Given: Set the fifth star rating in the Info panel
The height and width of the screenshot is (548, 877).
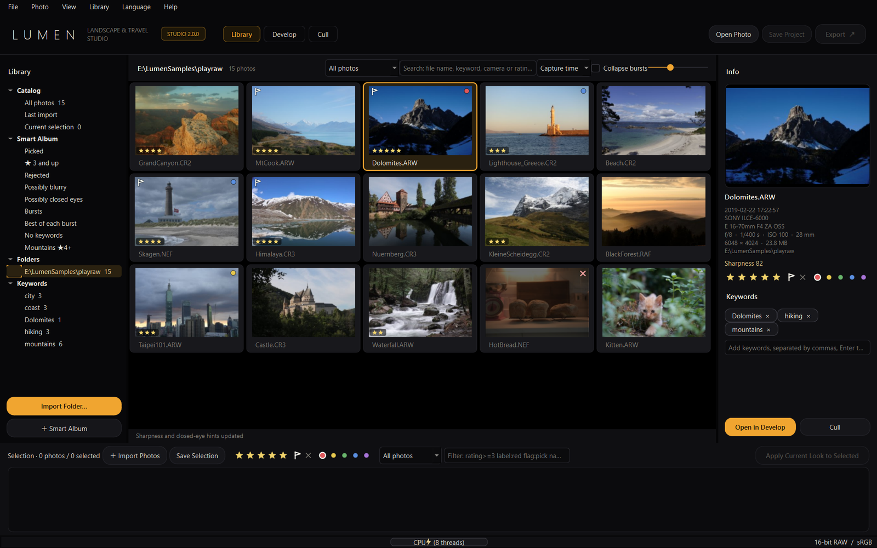Looking at the screenshot, I should [776, 277].
